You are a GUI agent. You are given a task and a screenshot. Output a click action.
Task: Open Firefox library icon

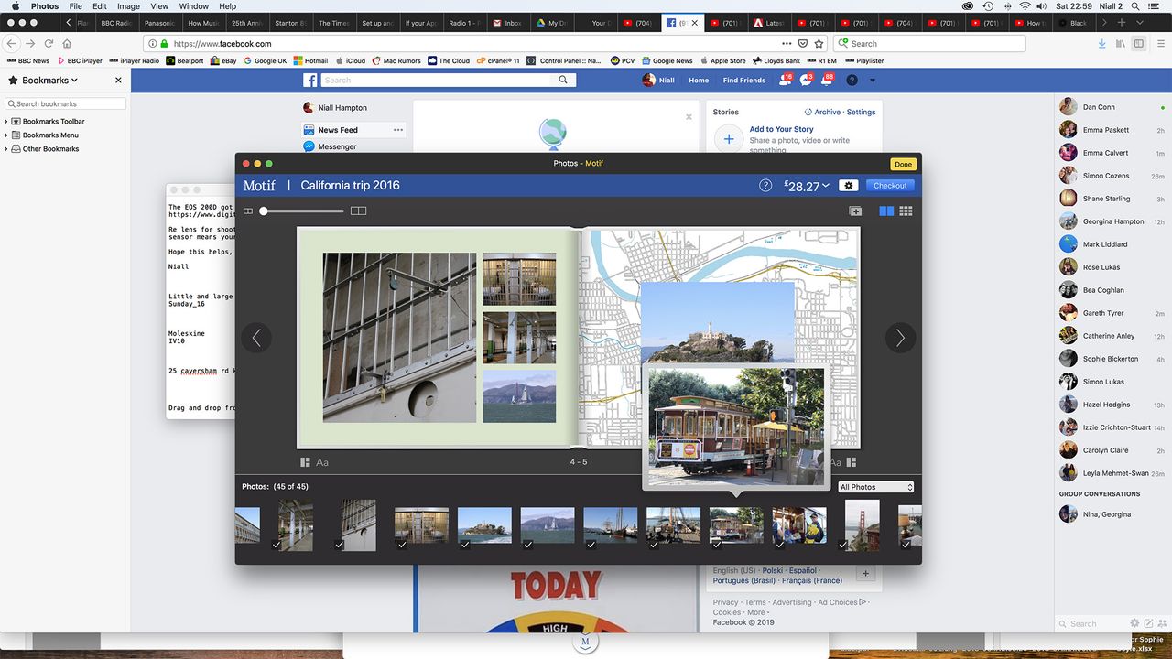point(1119,43)
